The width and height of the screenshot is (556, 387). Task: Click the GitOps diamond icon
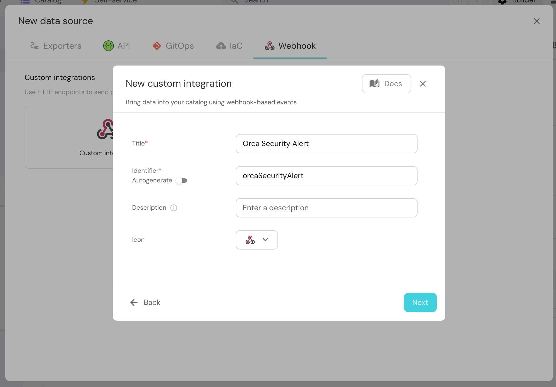pyautogui.click(x=157, y=46)
